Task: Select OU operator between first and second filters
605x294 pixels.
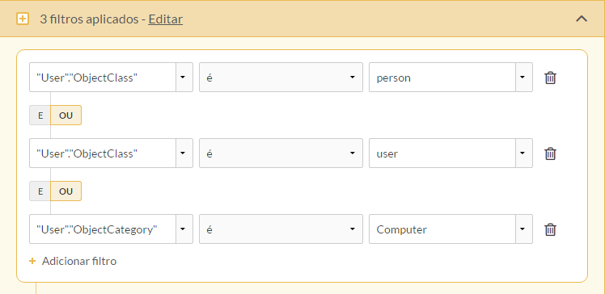Action: [66, 115]
